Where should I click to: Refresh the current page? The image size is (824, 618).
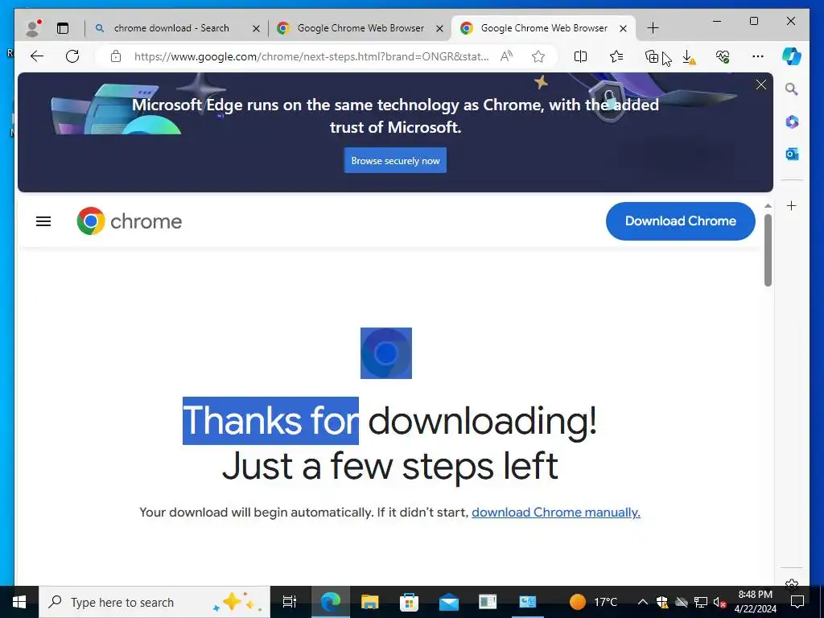[72, 56]
